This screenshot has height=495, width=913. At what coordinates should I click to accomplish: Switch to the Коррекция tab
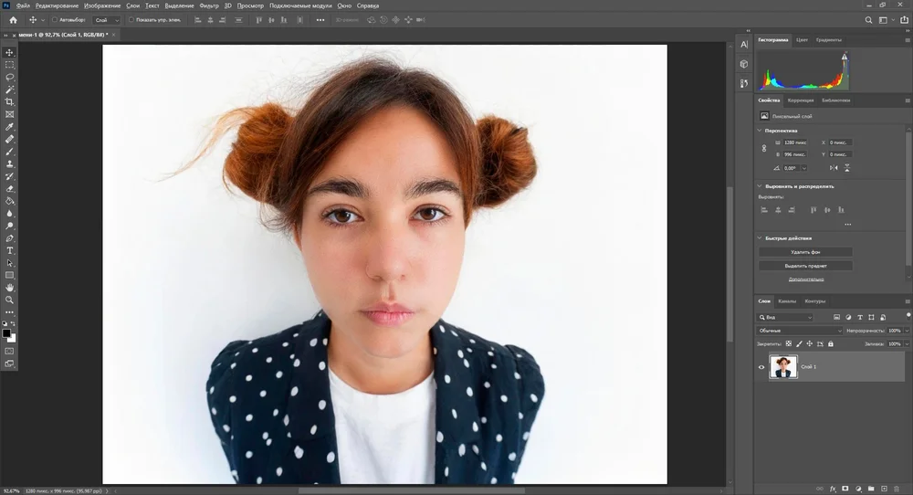coord(801,100)
